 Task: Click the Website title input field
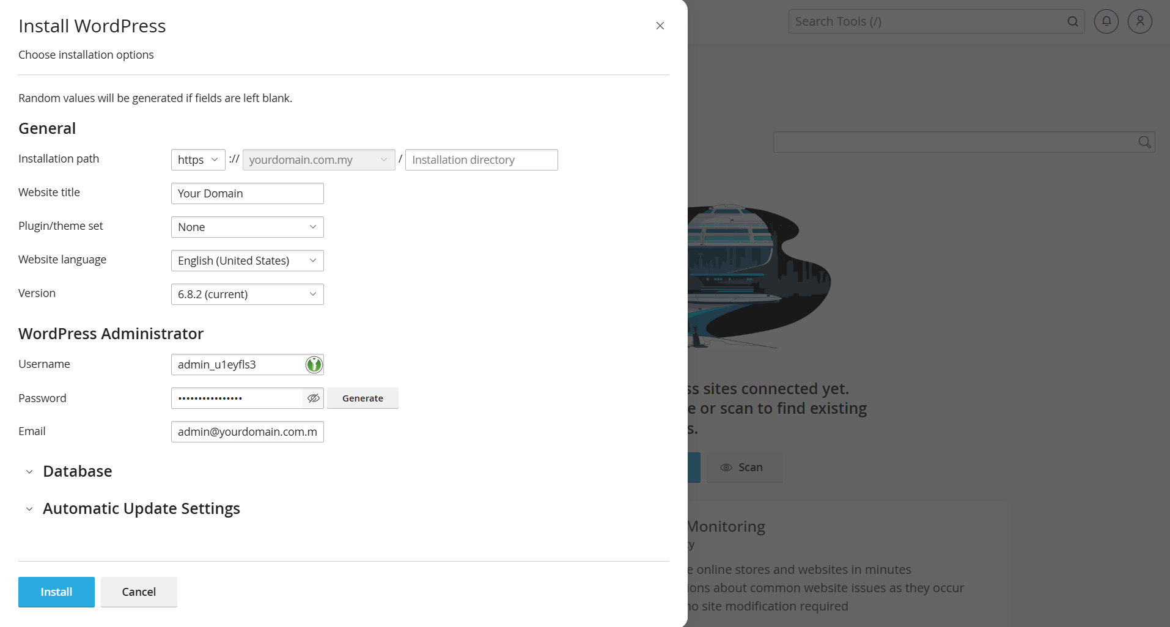tap(248, 193)
